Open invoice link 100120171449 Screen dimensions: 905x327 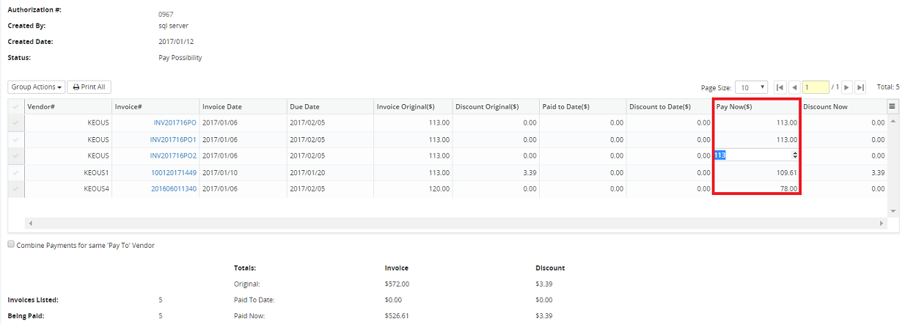174,172
